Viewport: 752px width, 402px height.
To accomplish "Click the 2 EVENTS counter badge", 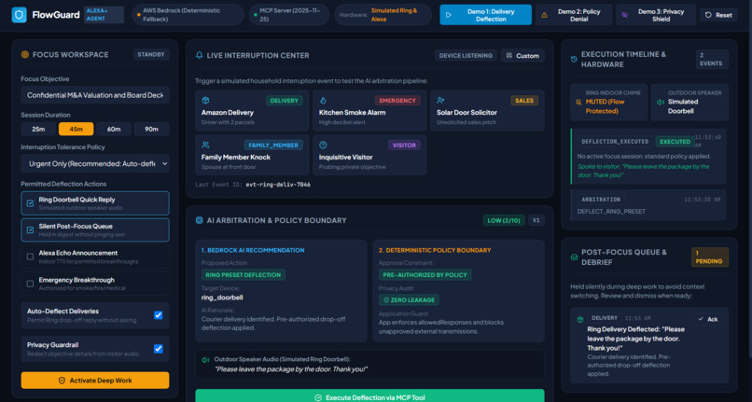I will pos(711,60).
